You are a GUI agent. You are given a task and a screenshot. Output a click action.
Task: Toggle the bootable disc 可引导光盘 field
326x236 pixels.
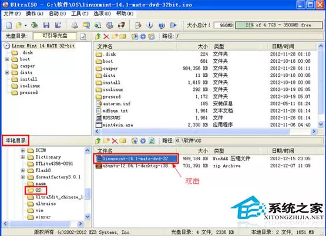point(55,36)
